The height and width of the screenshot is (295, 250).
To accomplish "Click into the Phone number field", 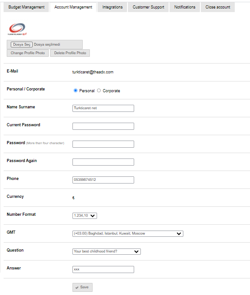I will pyautogui.click(x=103, y=180).
